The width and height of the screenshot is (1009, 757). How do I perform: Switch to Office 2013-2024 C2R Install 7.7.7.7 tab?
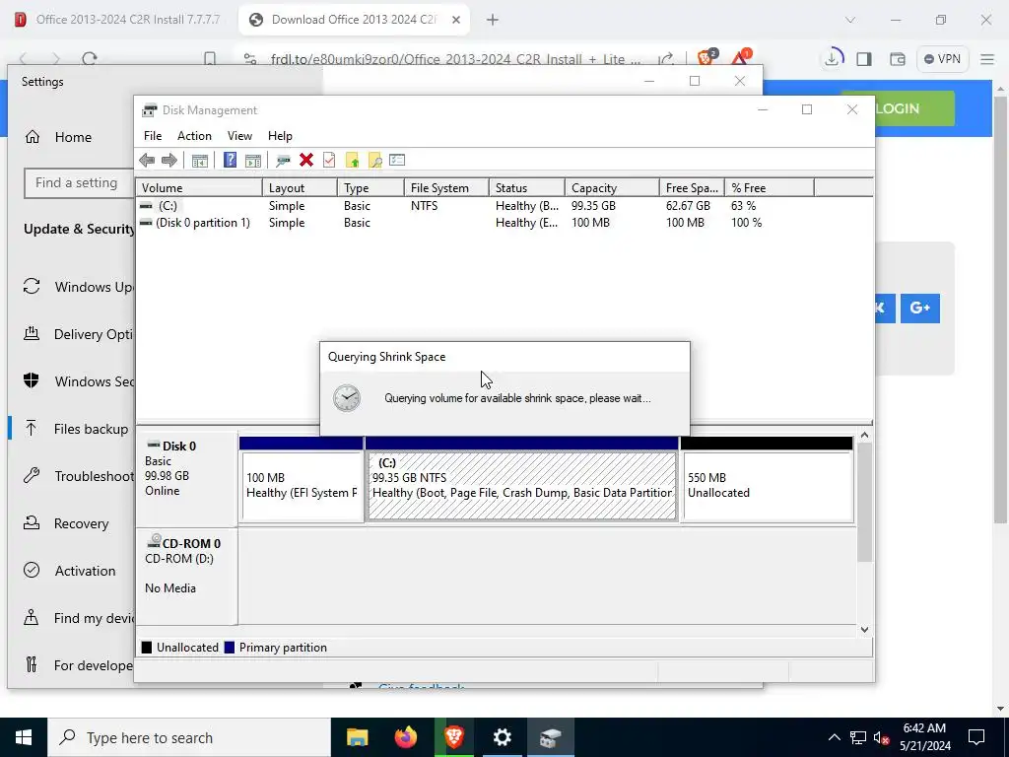click(x=120, y=20)
